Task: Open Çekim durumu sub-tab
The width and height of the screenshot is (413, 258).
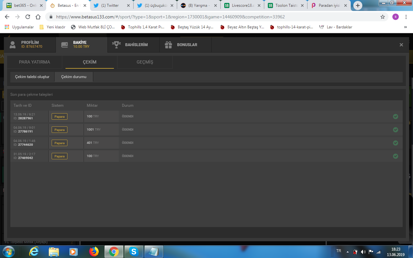Action: (x=74, y=77)
